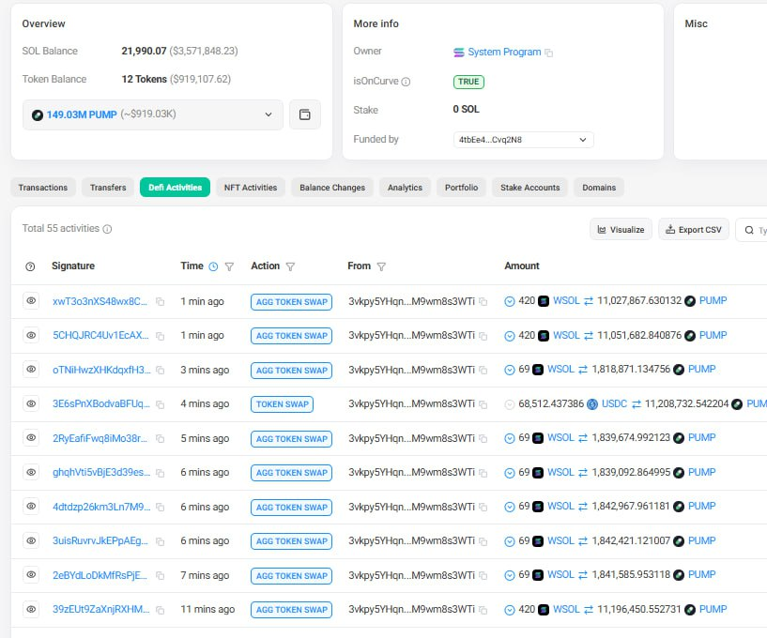767x638 pixels.
Task: Copy the 5CHQJRC4Uv1EcAX signature
Action: tap(160, 336)
